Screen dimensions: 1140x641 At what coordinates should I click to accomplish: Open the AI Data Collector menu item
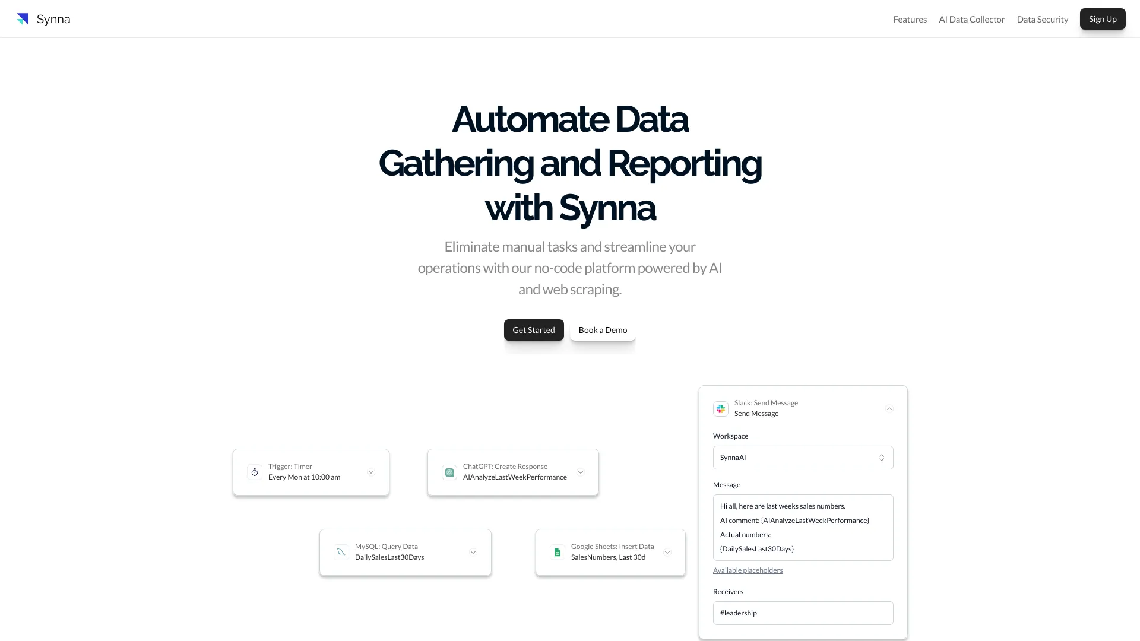click(x=971, y=19)
